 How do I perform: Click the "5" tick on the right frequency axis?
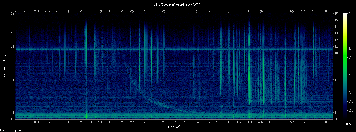336,86
